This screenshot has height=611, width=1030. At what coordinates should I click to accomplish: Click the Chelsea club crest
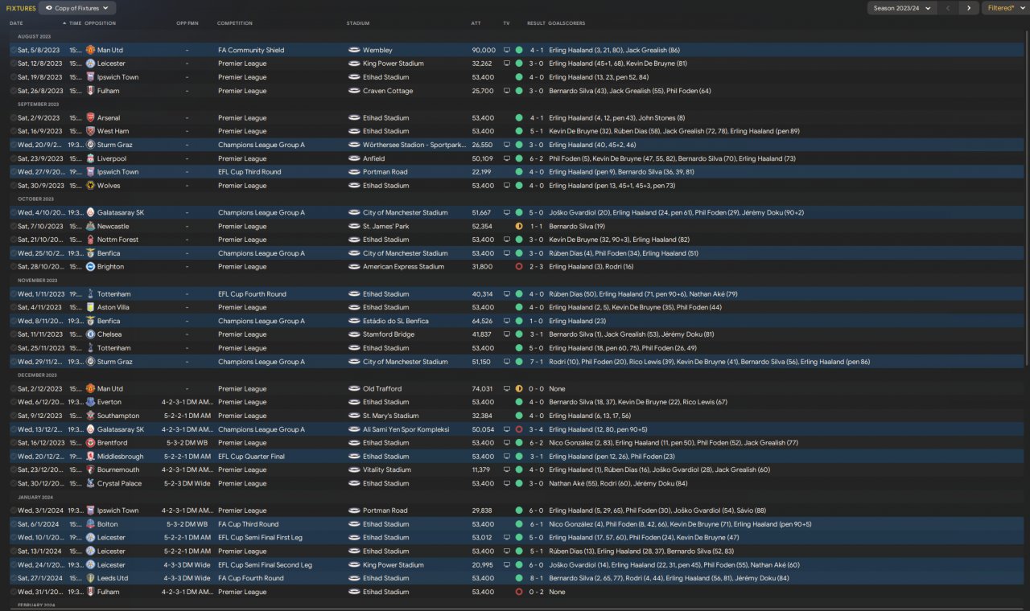point(90,334)
